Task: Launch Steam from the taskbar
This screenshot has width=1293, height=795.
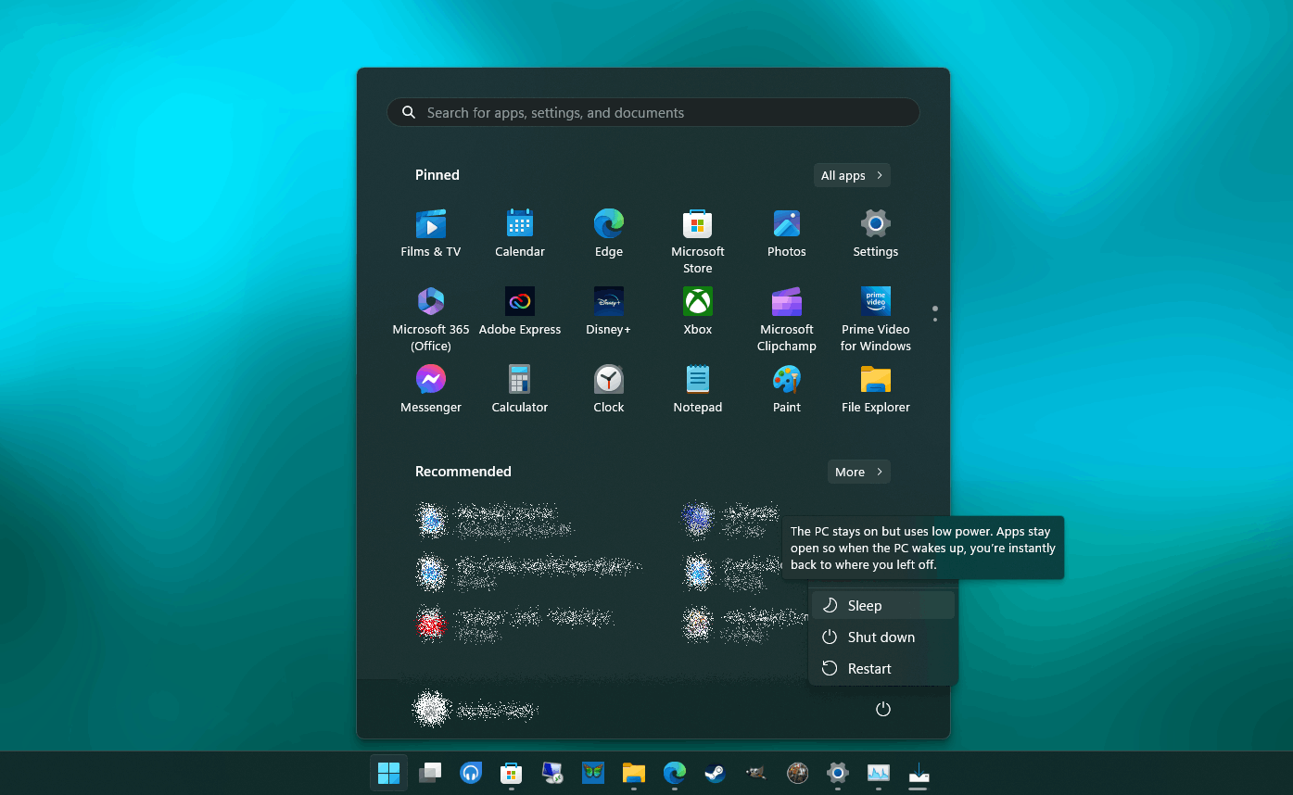Action: [x=716, y=772]
